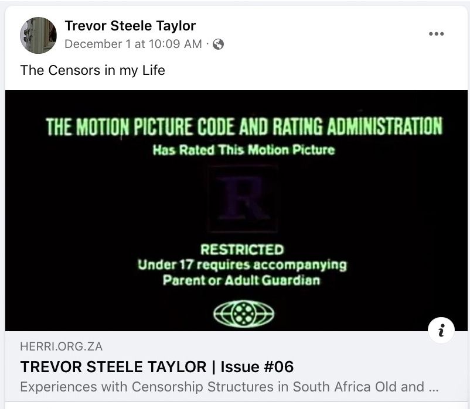Click the film reel globe logo
Image resolution: width=470 pixels, height=409 pixels.
pyautogui.click(x=244, y=314)
